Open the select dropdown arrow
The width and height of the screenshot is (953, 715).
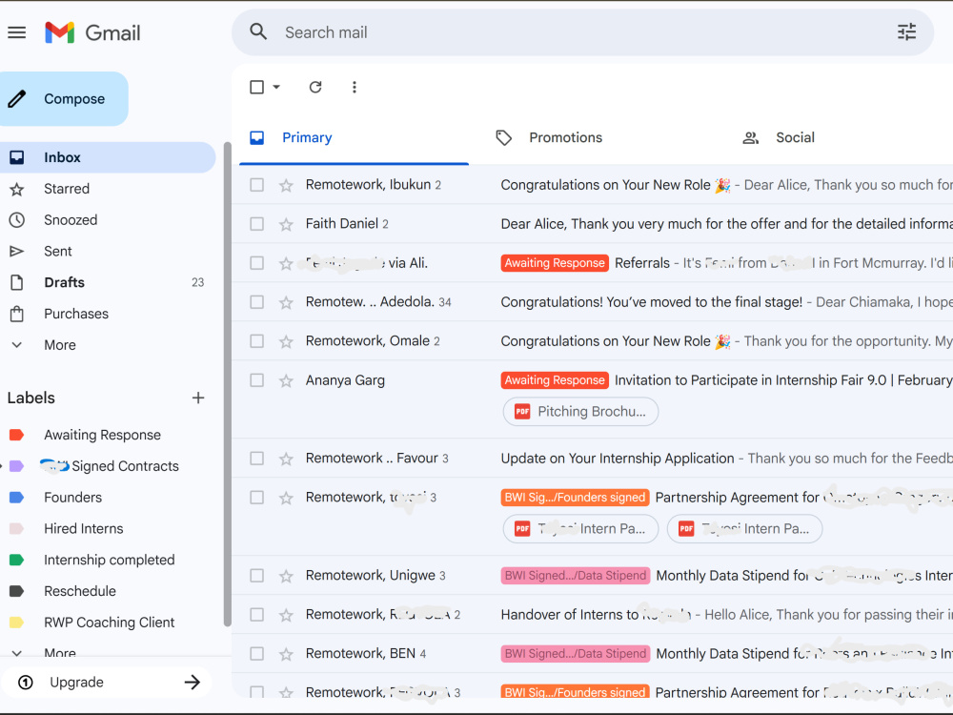pyautogui.click(x=276, y=87)
